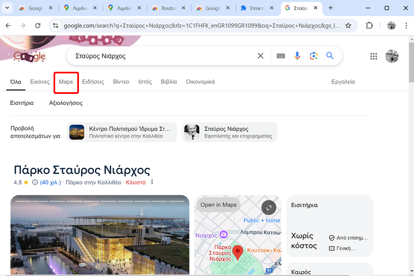Open the on-screen keyboard icon in the search box

click(x=280, y=56)
